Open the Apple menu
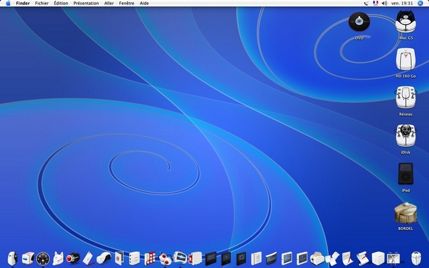 pyautogui.click(x=8, y=3)
